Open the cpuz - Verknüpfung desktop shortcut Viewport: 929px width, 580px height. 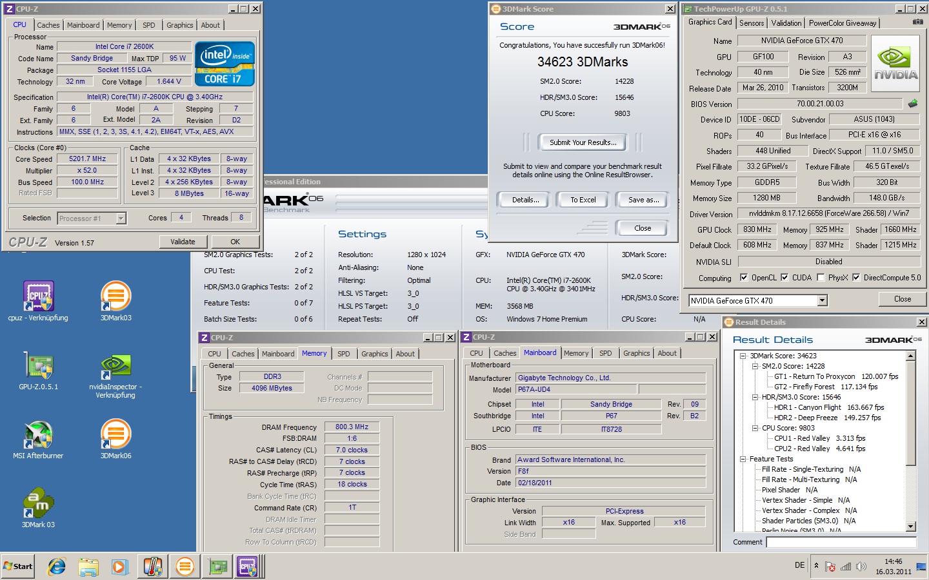tap(38, 301)
